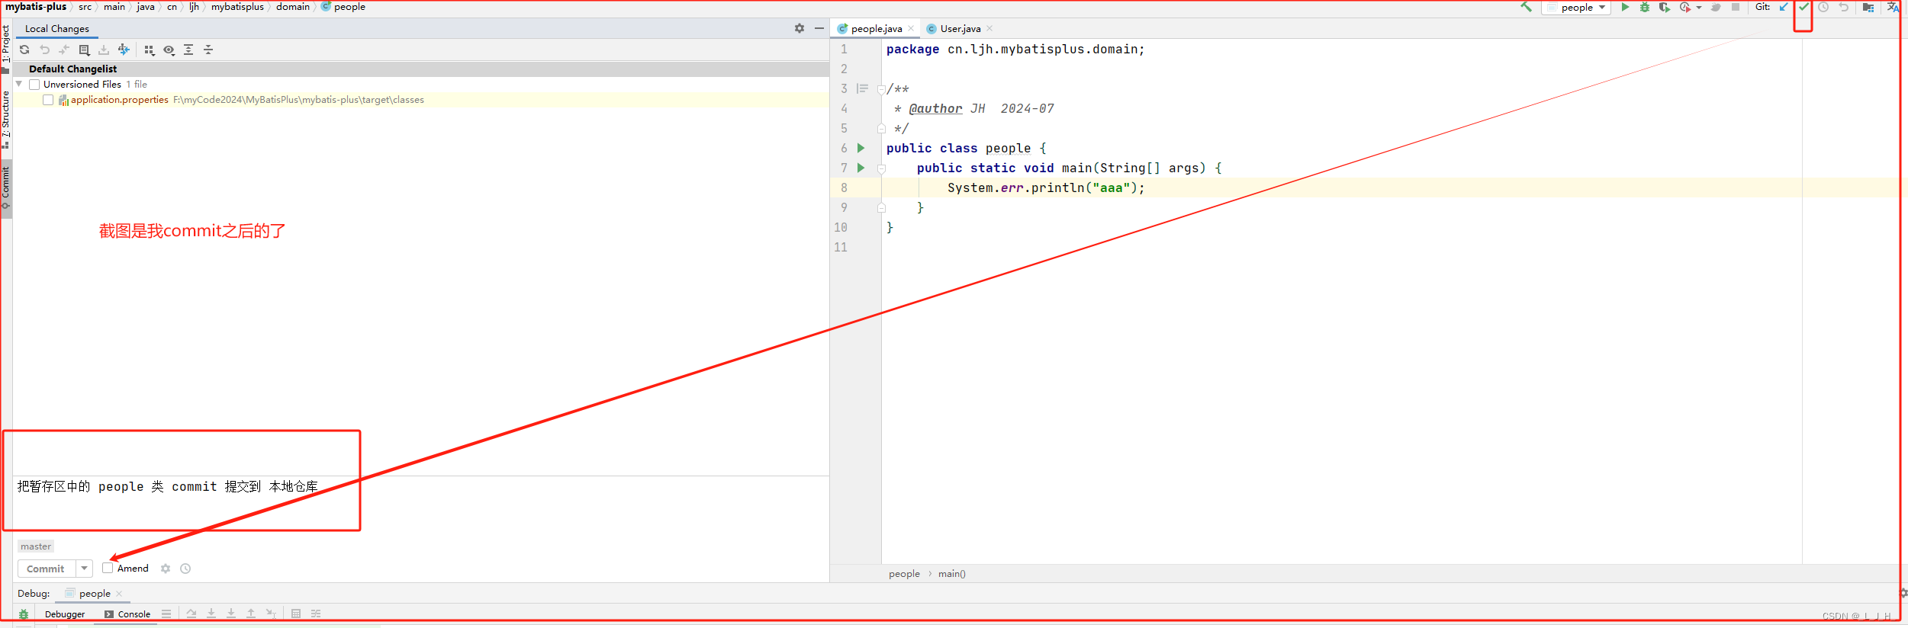Run main method from the line 7 gutter arrow
The height and width of the screenshot is (628, 1908).
point(861,168)
